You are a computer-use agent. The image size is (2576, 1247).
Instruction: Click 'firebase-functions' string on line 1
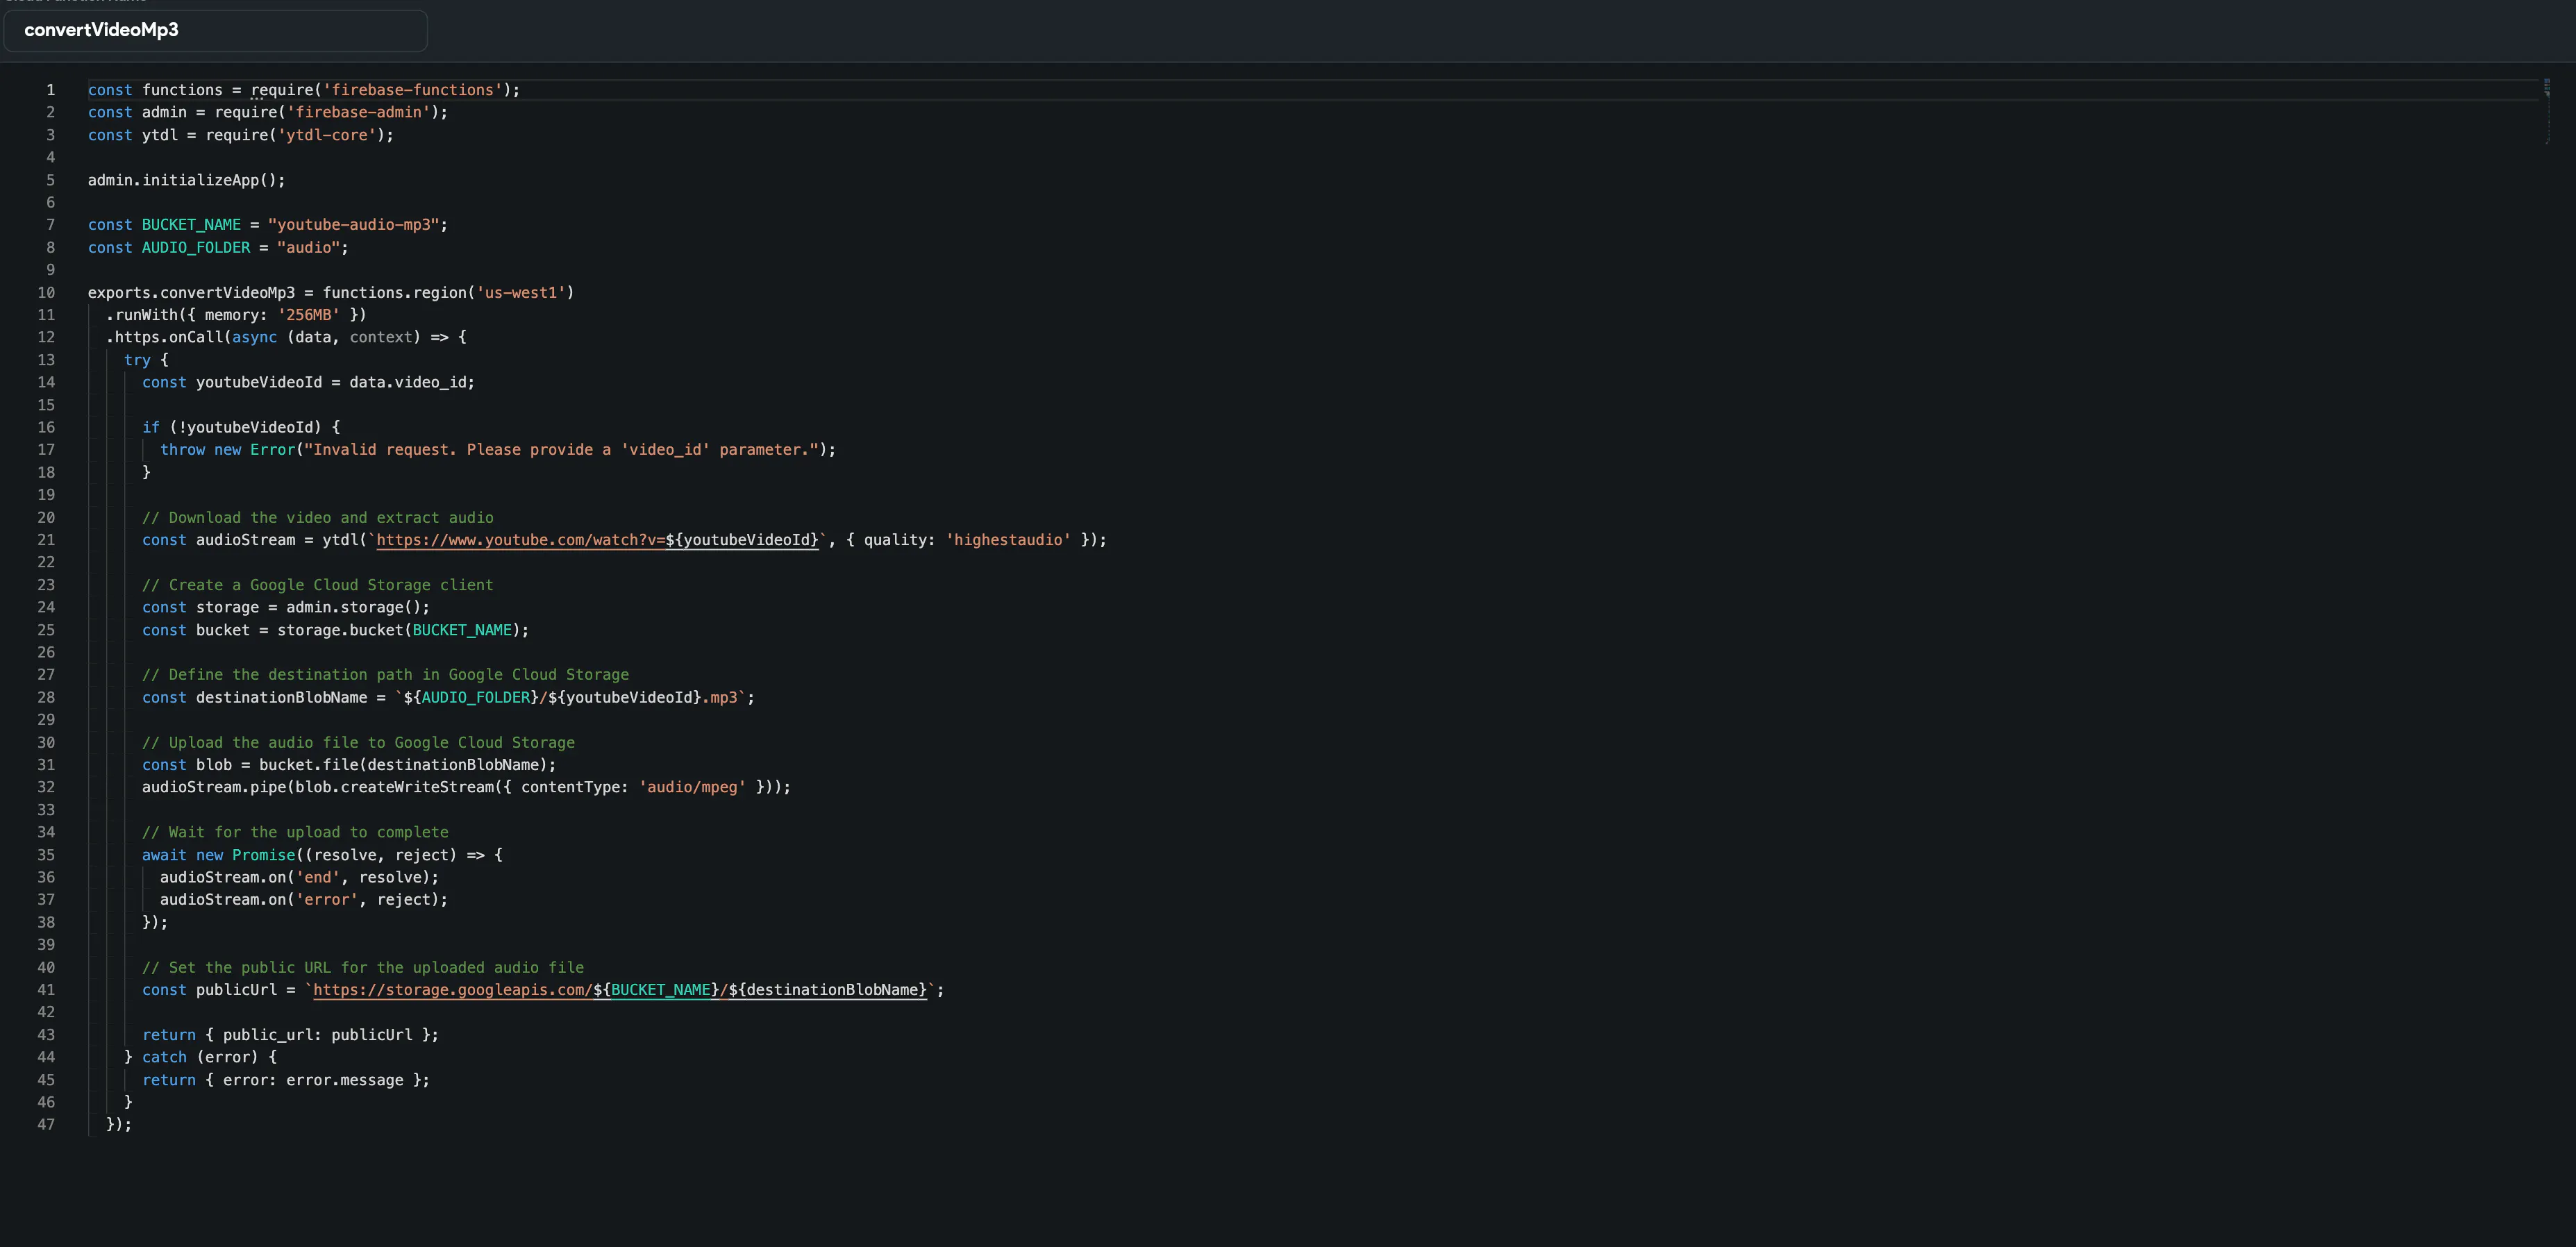[x=412, y=90]
